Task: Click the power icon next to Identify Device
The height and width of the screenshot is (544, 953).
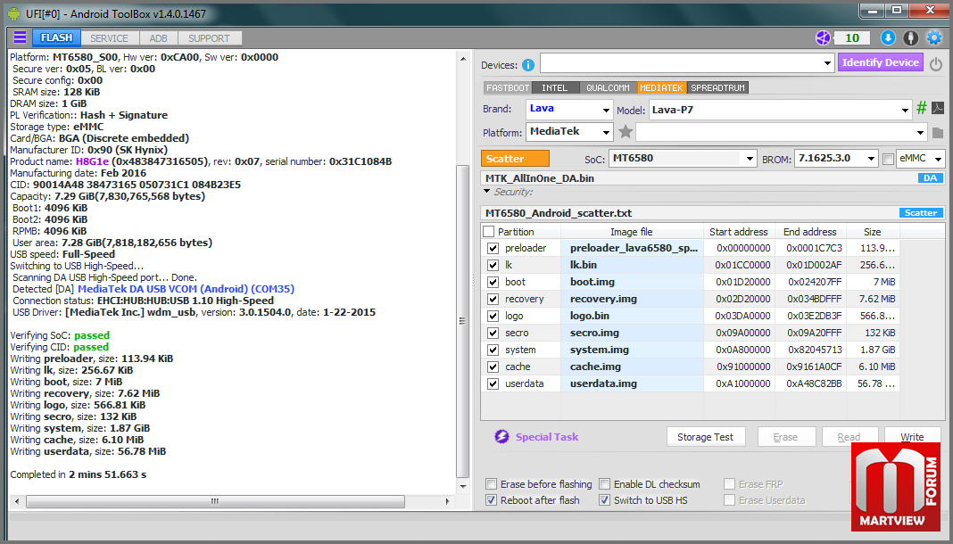Action: pyautogui.click(x=936, y=63)
